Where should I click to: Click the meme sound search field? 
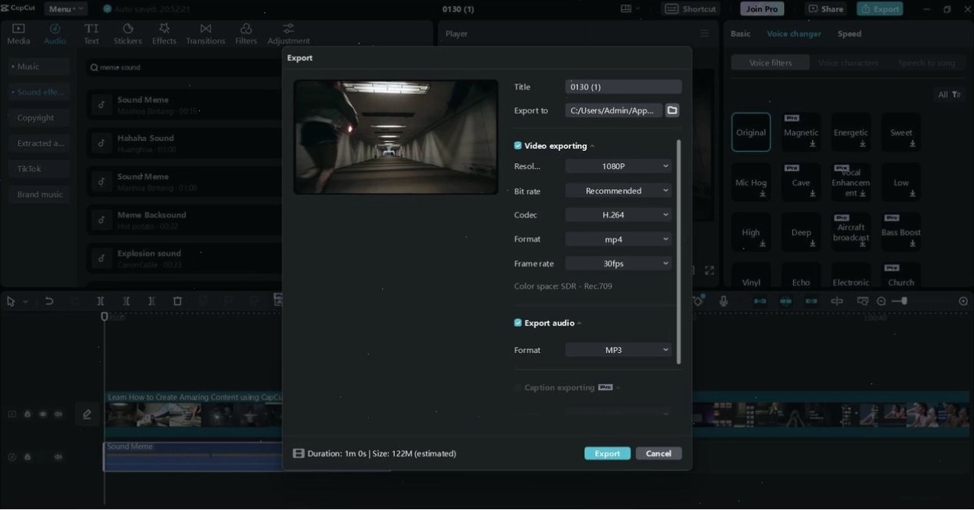point(183,67)
